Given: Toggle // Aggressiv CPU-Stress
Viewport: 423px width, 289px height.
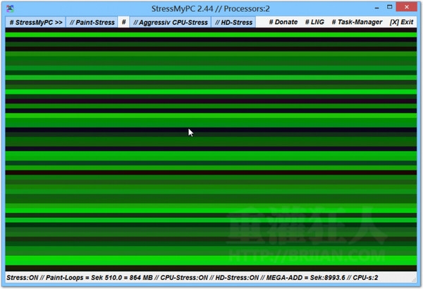Looking at the screenshot, I should (171, 23).
